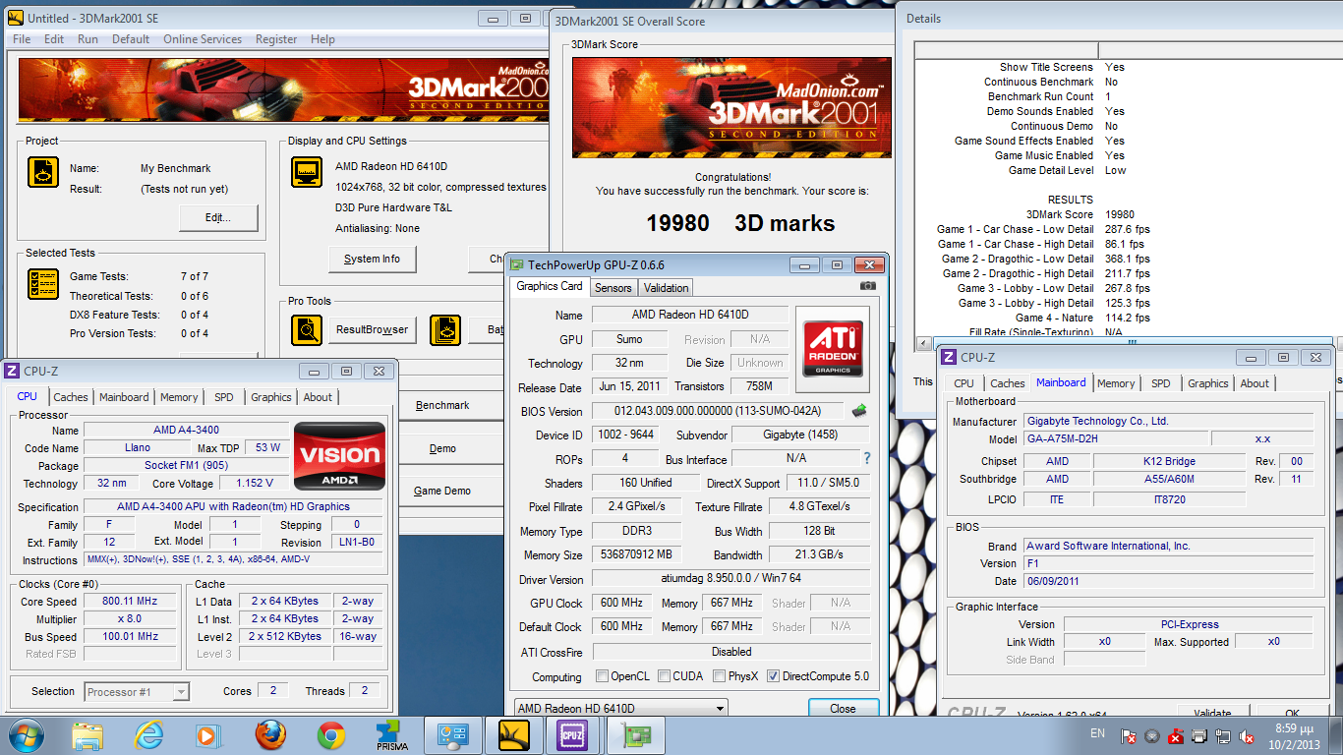Toggle the CUDA checkbox
Image resolution: width=1343 pixels, height=755 pixels.
tap(665, 676)
